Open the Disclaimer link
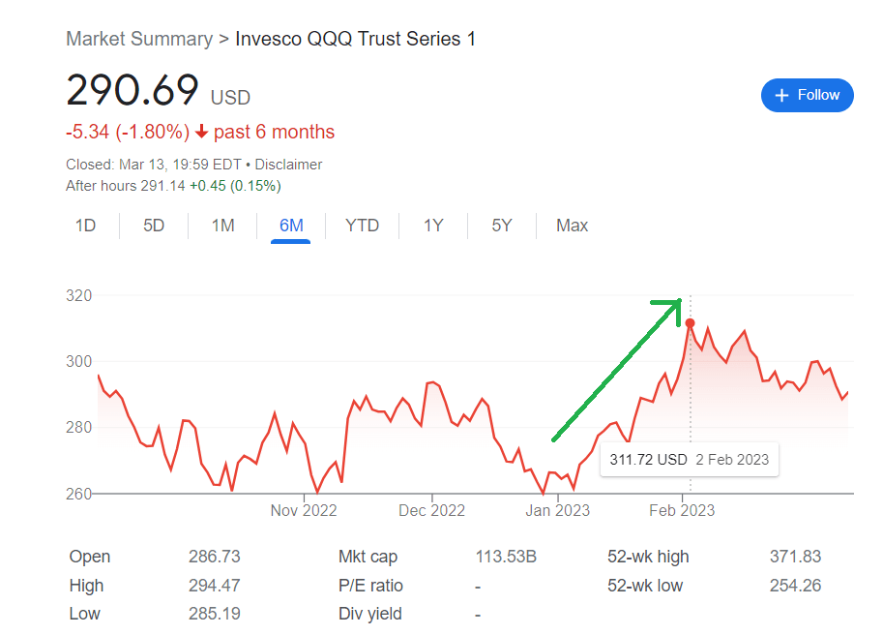 [288, 165]
